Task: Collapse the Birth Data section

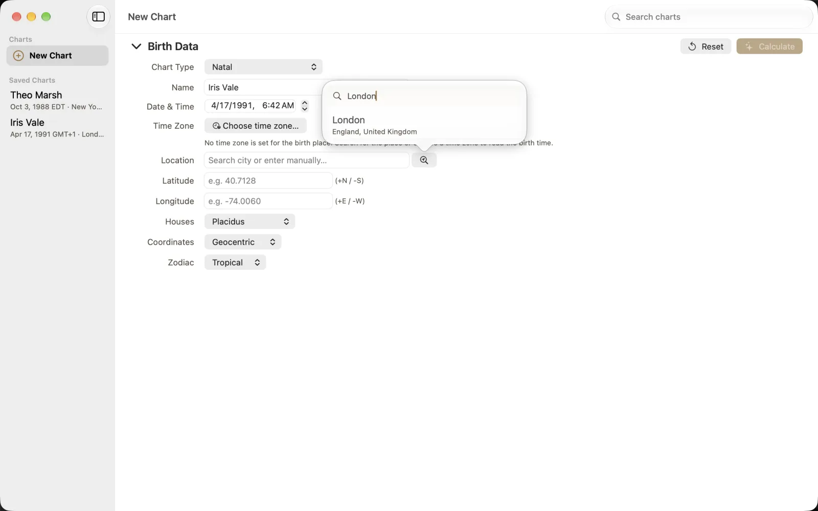Action: point(136,47)
